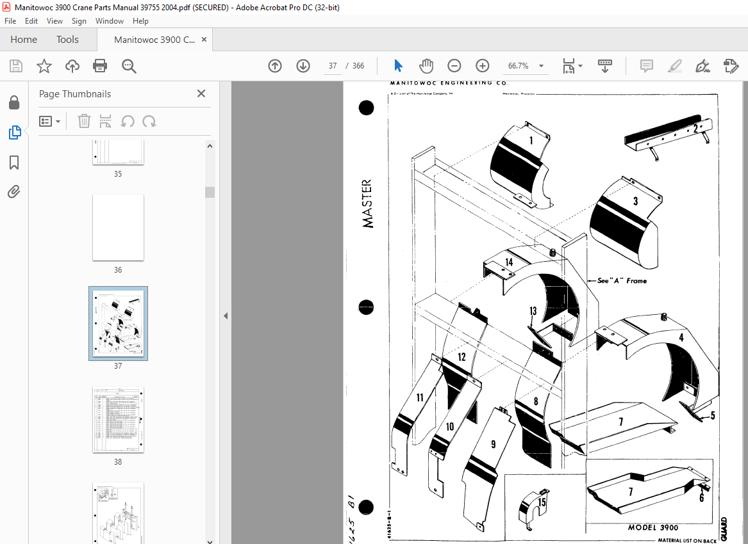Zoom in with plus icon

click(x=482, y=66)
